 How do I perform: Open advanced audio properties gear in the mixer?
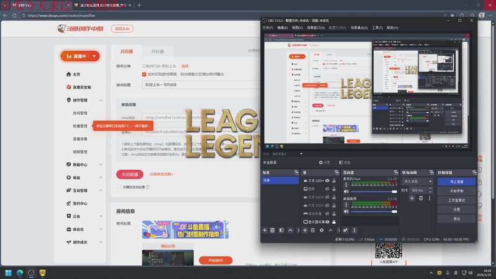(x=345, y=230)
